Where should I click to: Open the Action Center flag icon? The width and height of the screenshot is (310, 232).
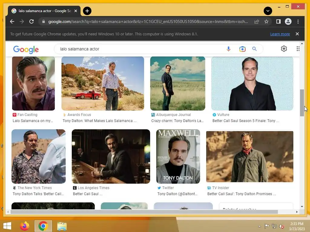tap(267, 226)
